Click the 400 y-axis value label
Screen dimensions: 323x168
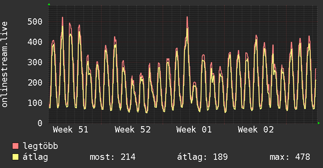pyautogui.click(x=35, y=42)
